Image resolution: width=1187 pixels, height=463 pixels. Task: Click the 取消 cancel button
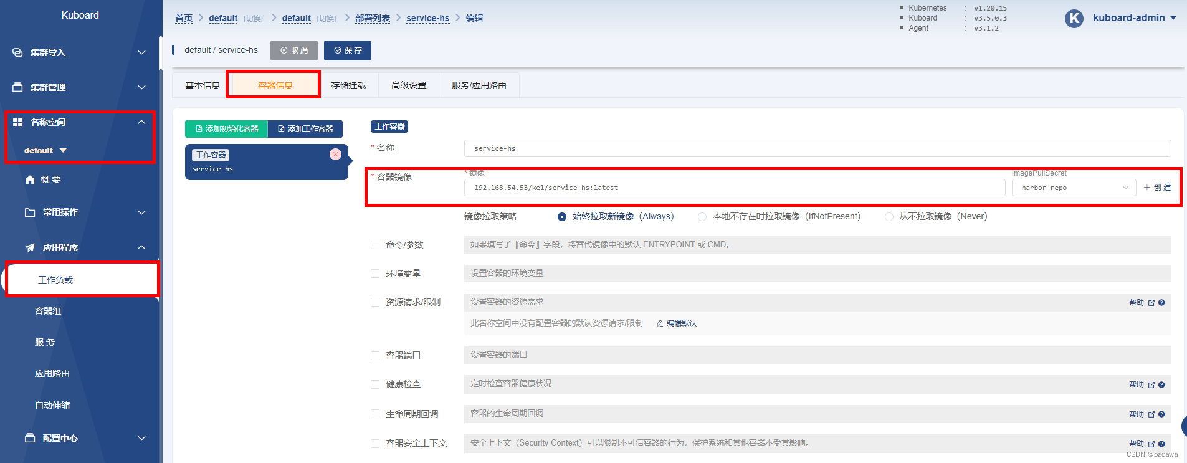tap(294, 50)
